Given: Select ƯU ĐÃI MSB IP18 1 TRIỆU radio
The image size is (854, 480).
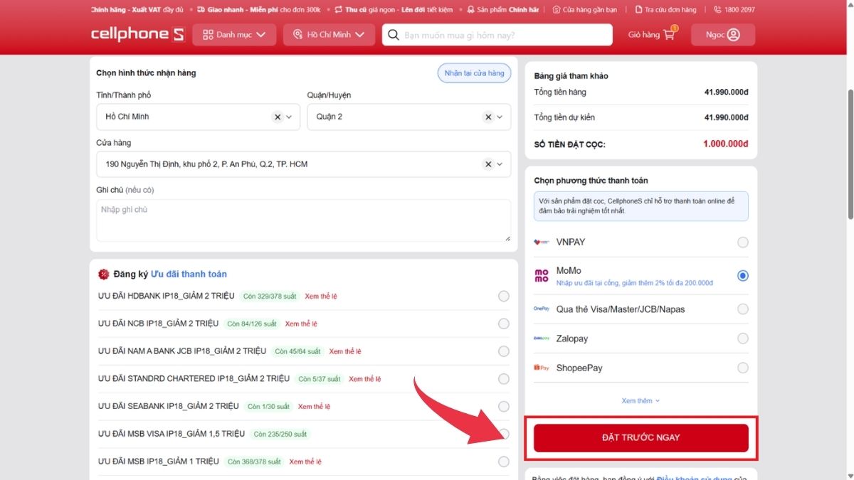Looking at the screenshot, I should pyautogui.click(x=504, y=462).
